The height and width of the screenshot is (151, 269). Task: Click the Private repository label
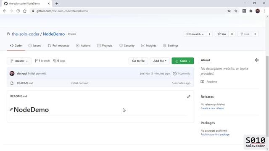pyautogui.click(x=72, y=34)
